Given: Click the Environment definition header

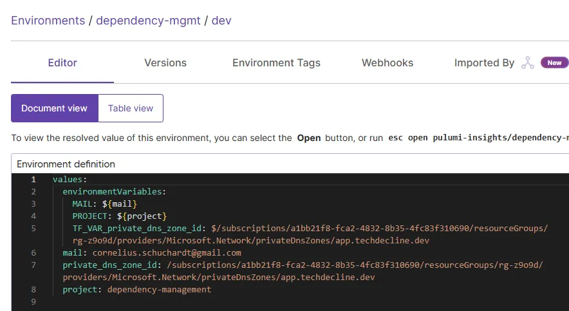Looking at the screenshot, I should (66, 164).
